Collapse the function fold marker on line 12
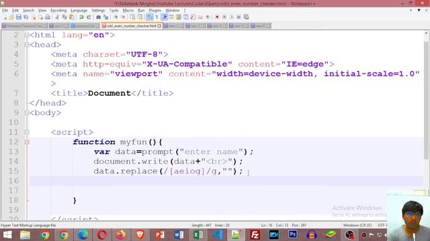Image resolution: width=430 pixels, height=241 pixels. pos(27,142)
